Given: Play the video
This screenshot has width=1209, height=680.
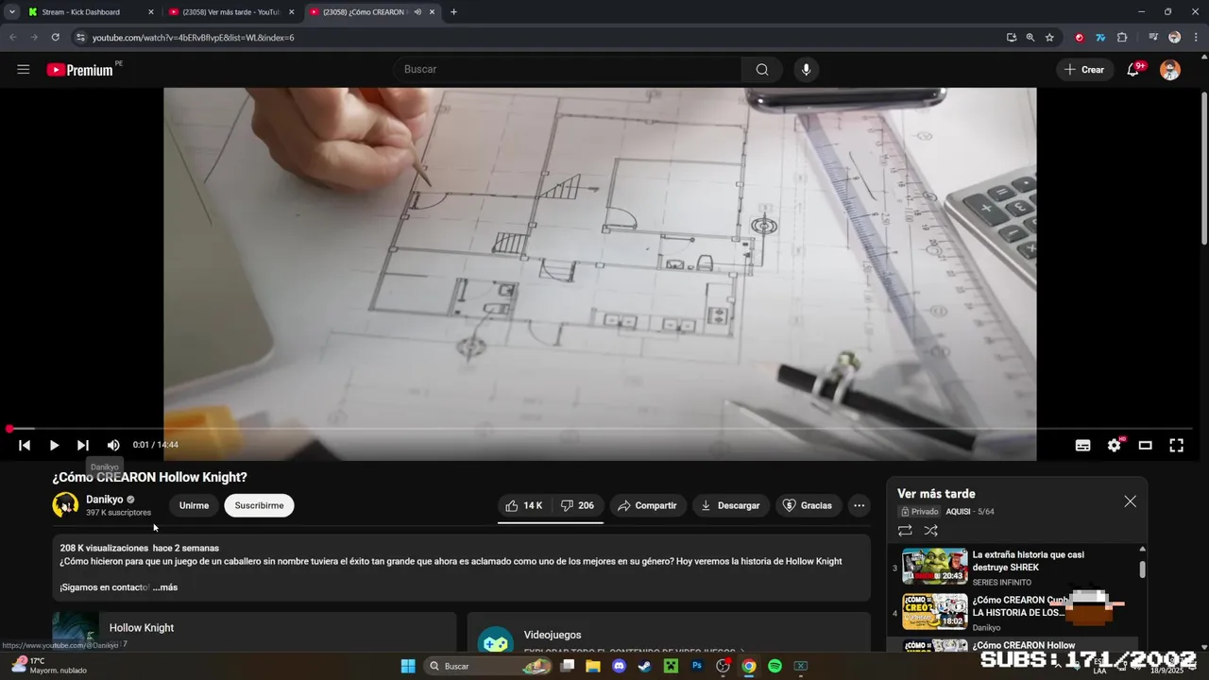Looking at the screenshot, I should click(x=54, y=445).
